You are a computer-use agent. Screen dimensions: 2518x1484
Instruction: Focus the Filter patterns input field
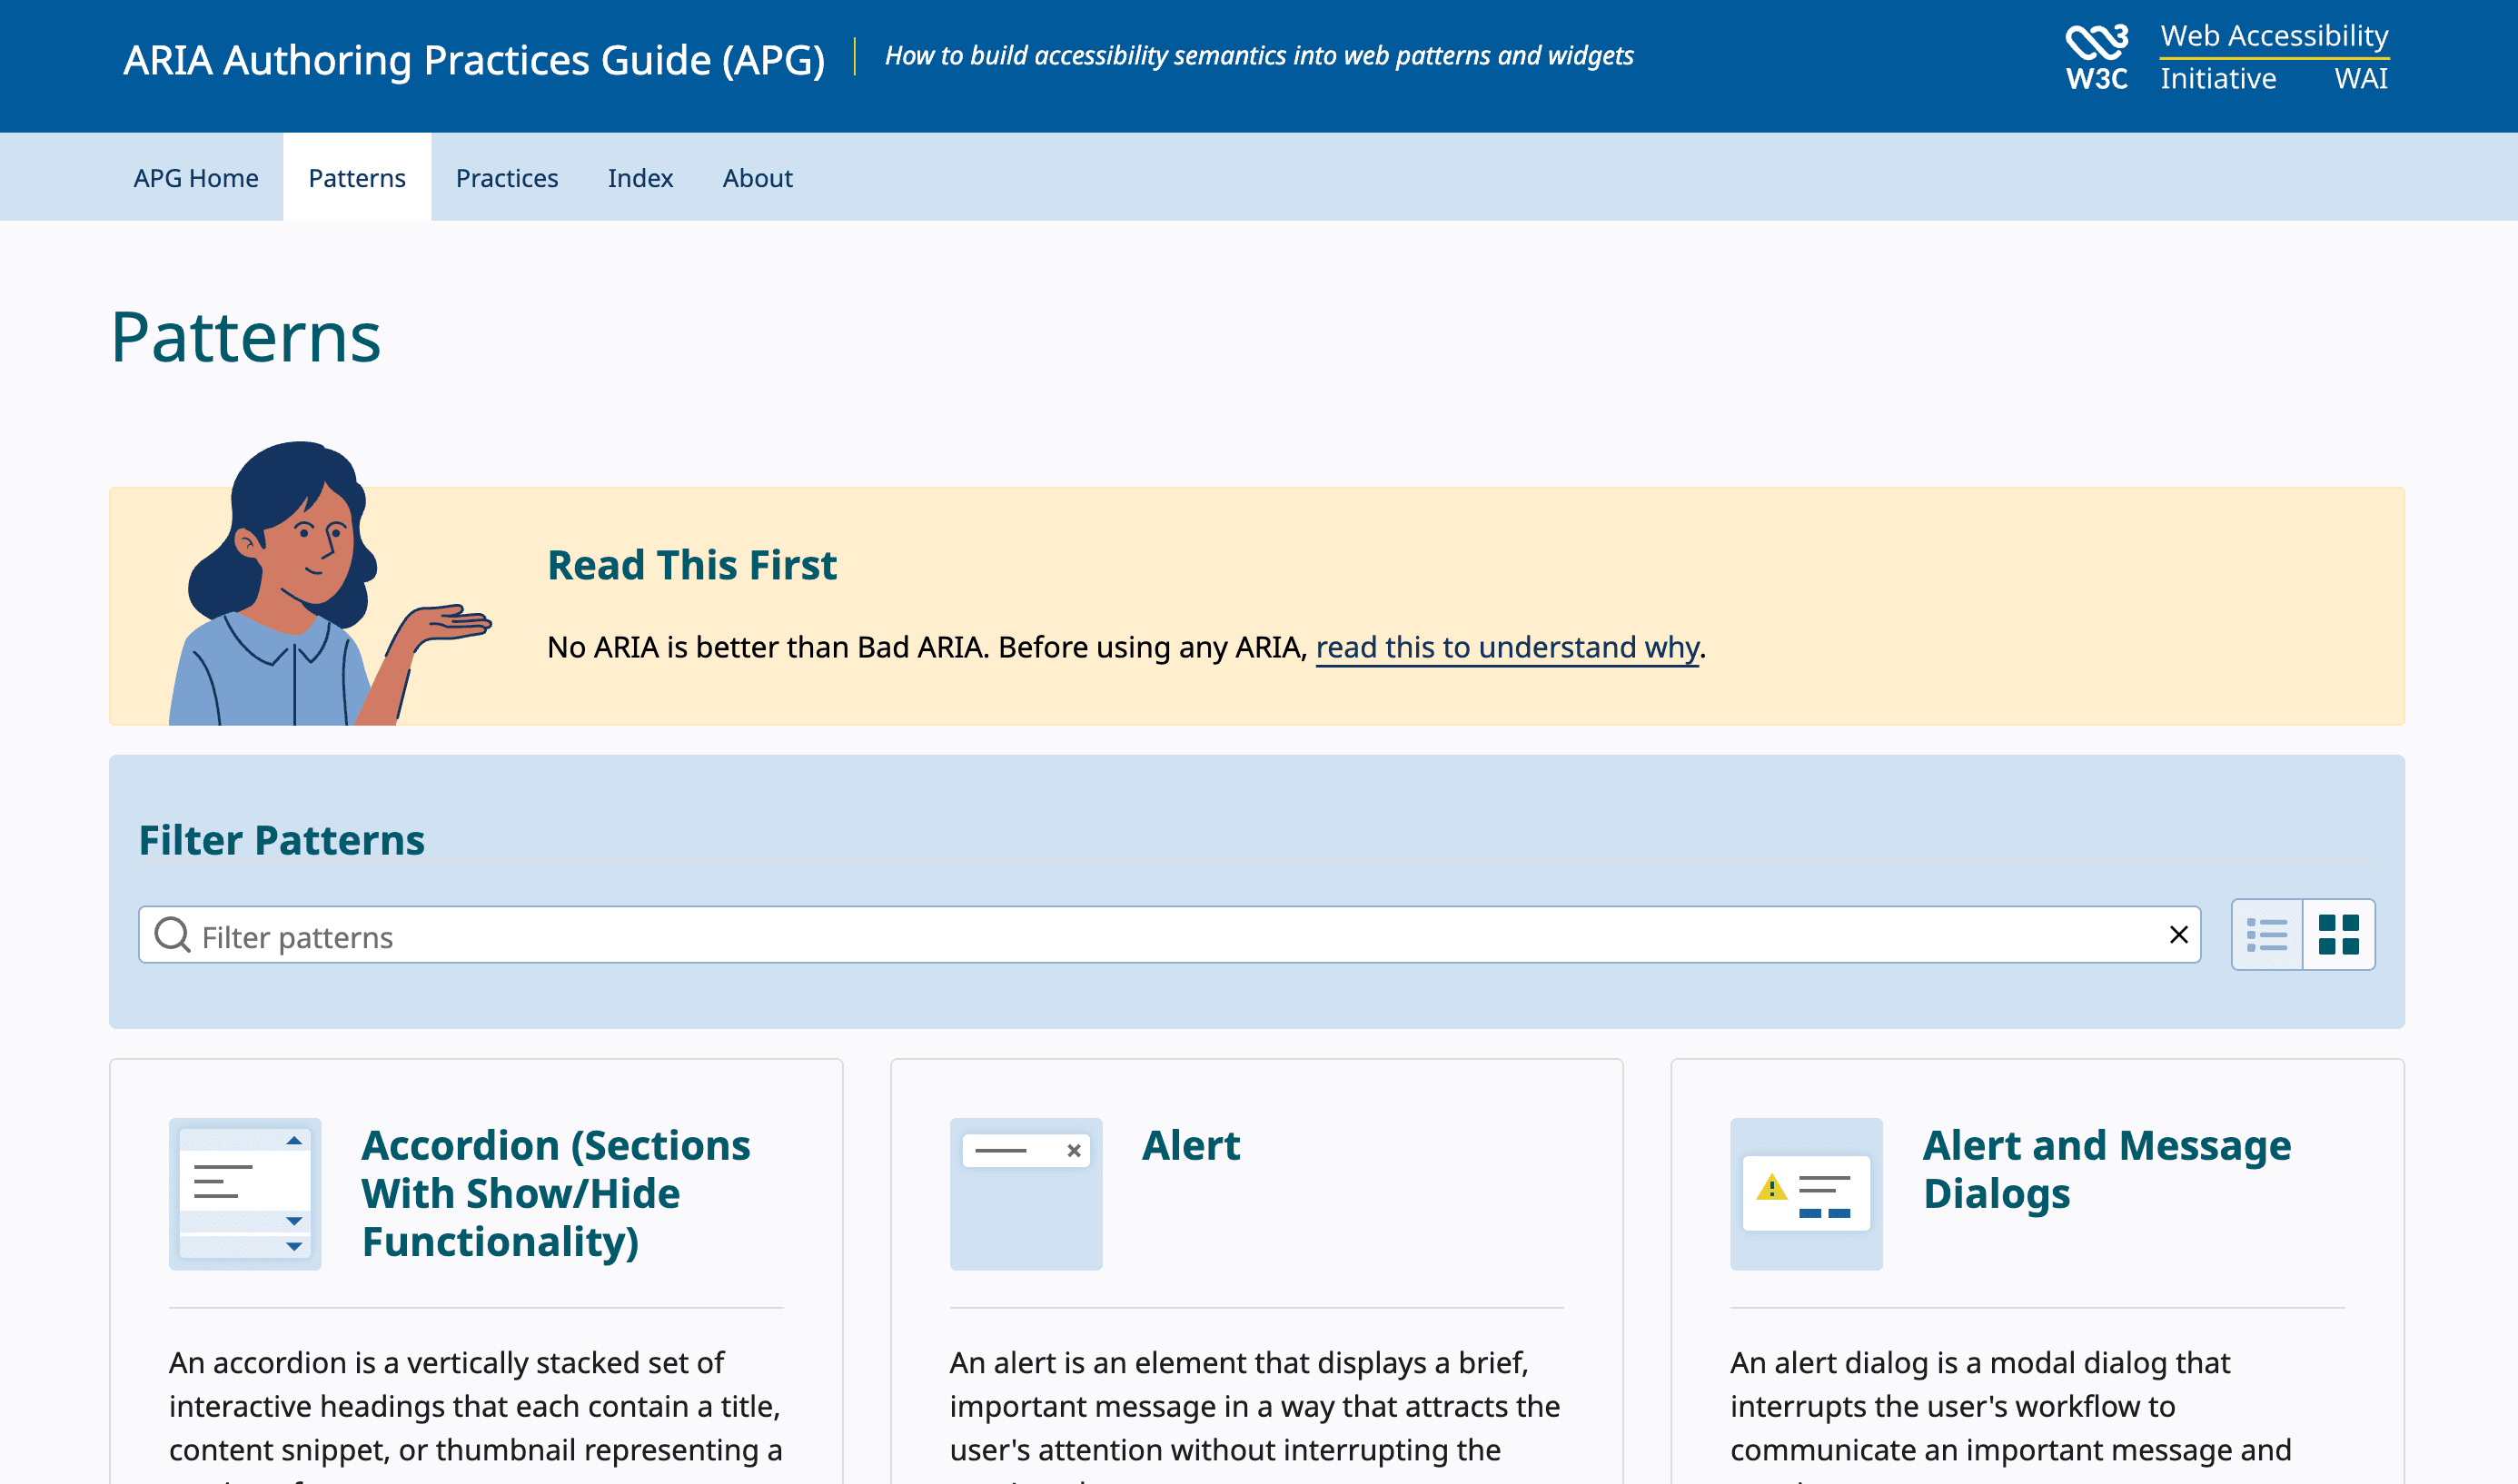point(1170,935)
